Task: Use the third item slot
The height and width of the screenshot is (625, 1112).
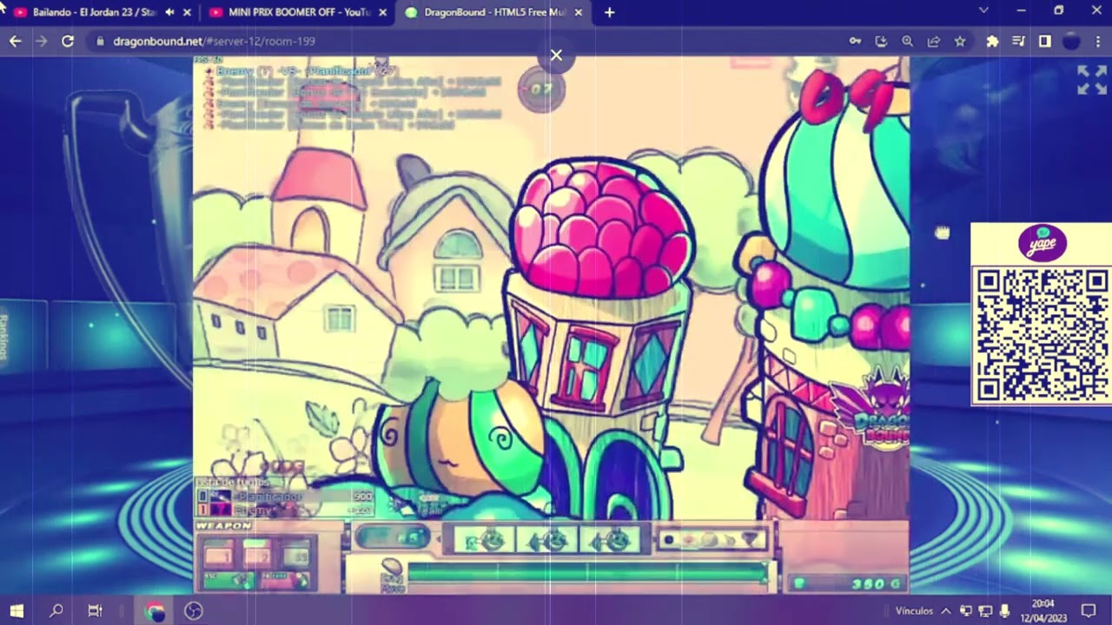Action: pos(609,540)
